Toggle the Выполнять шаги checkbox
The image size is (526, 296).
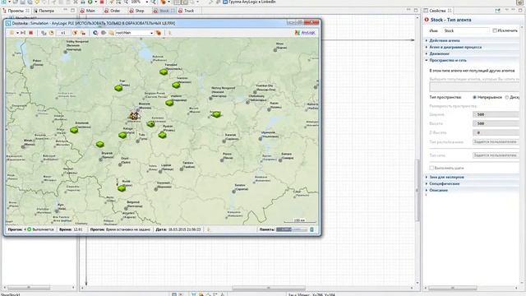pyautogui.click(x=431, y=168)
